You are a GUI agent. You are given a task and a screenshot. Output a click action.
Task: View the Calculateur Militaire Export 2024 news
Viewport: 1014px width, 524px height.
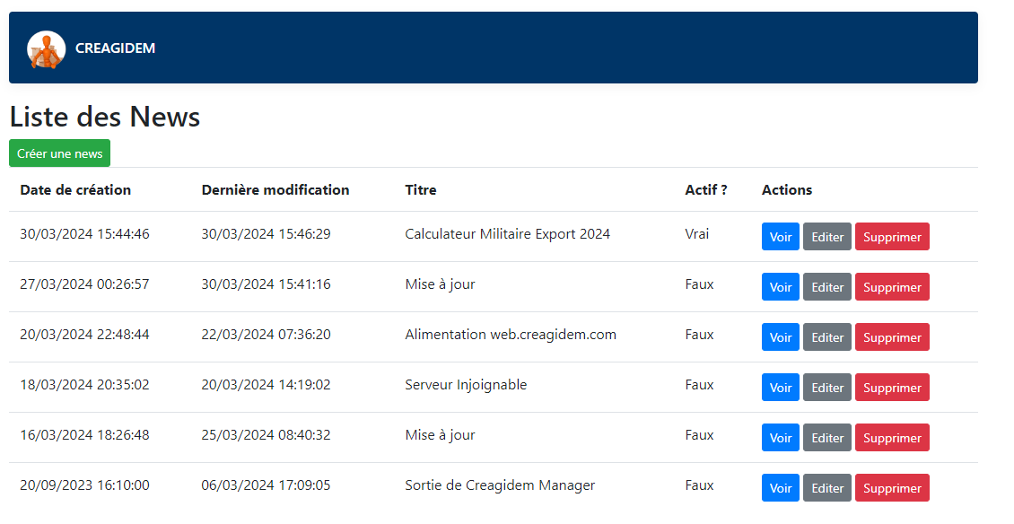(780, 237)
